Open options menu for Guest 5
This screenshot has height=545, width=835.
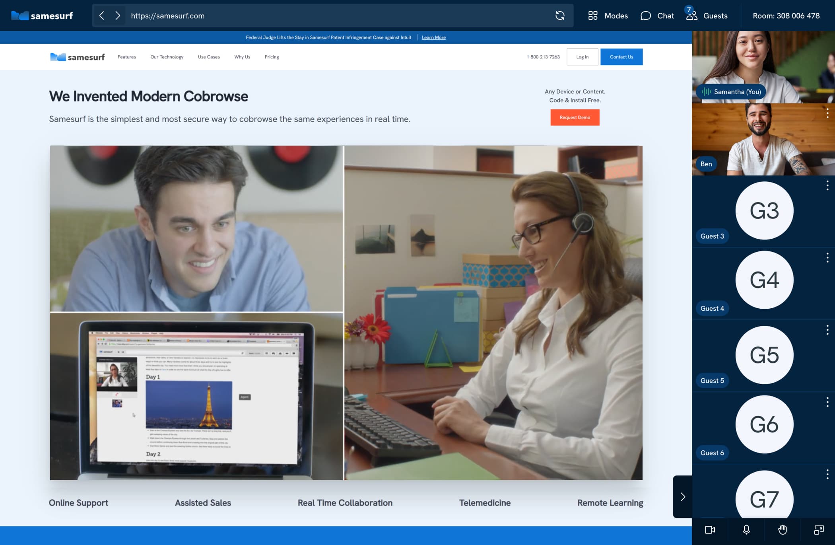[x=827, y=330]
